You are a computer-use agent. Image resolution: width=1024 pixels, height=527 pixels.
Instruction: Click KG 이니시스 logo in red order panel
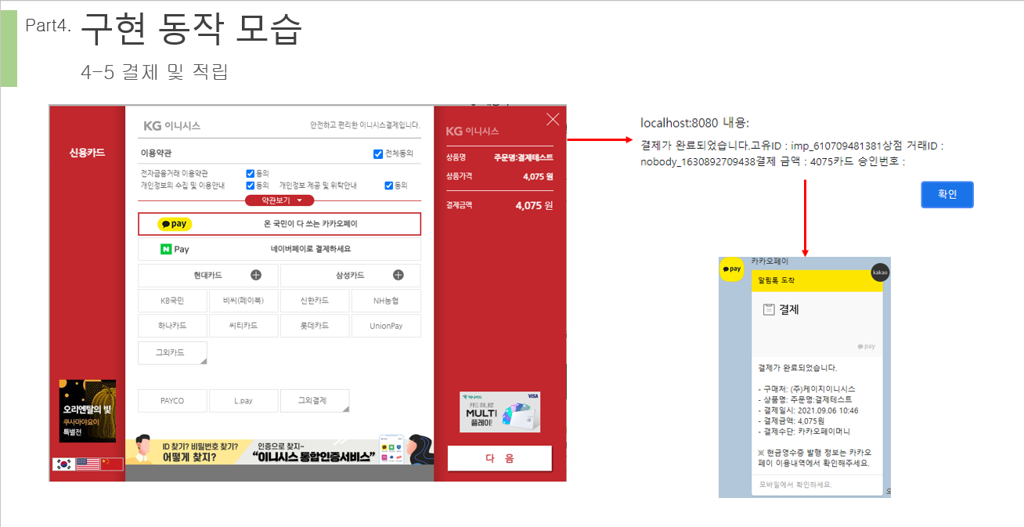472,131
